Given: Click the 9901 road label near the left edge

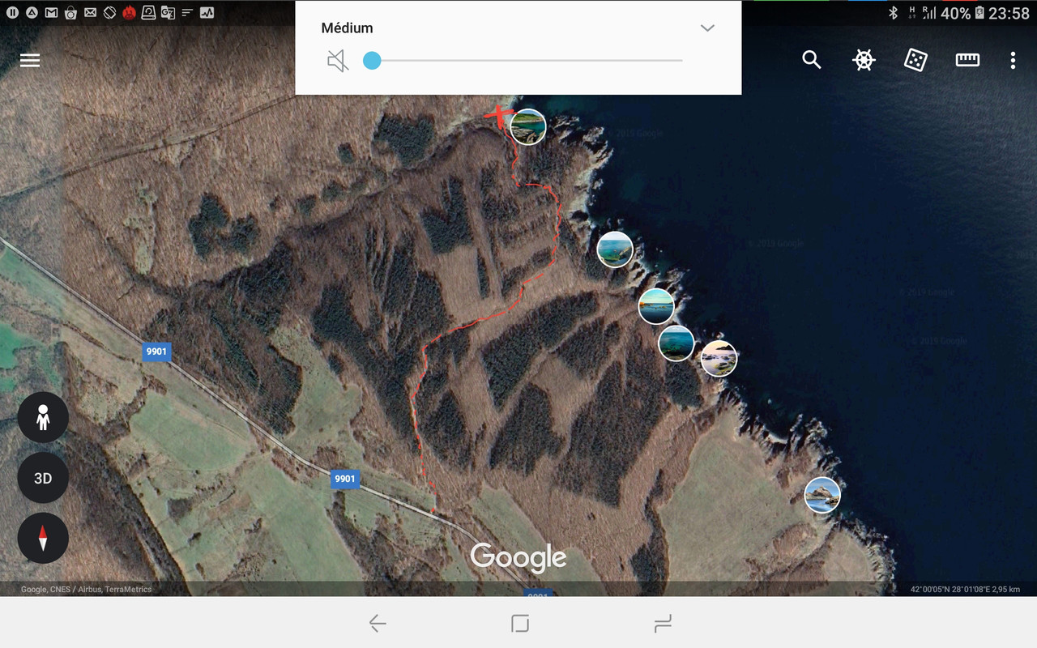Looking at the screenshot, I should tap(156, 352).
